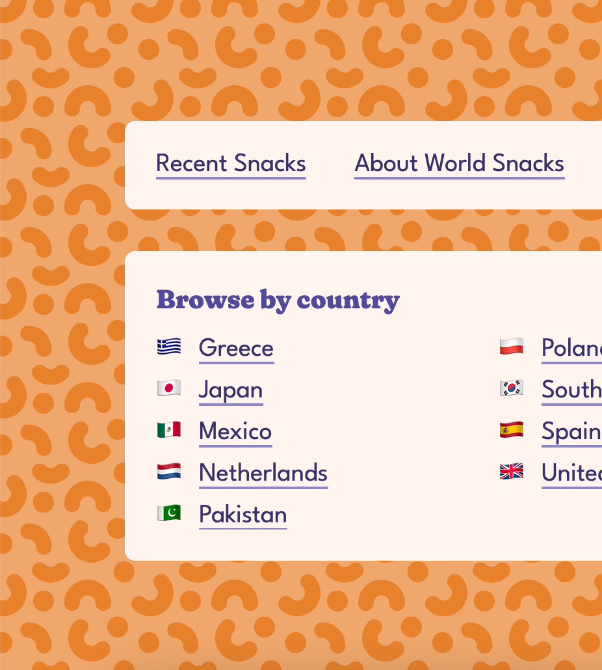Browse snacks from Poland
Screen dimensions: 602x670
click(x=571, y=348)
